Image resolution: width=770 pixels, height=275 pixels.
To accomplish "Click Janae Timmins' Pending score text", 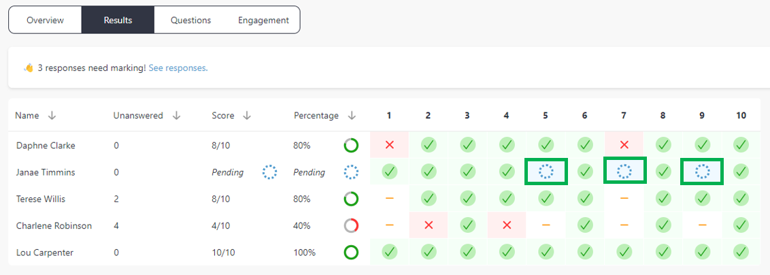I will coord(227,172).
